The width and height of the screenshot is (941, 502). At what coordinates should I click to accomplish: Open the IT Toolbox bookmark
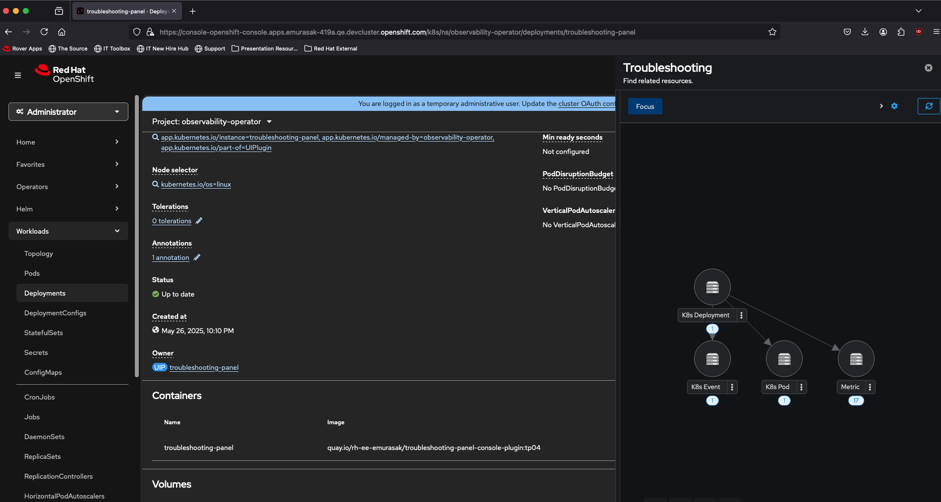click(x=113, y=49)
